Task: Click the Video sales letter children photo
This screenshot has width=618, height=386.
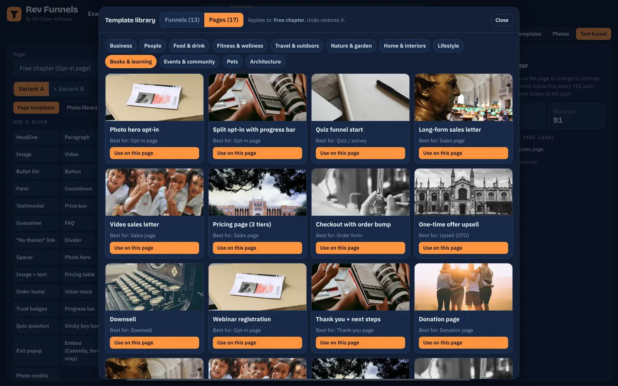Action: coord(154,192)
